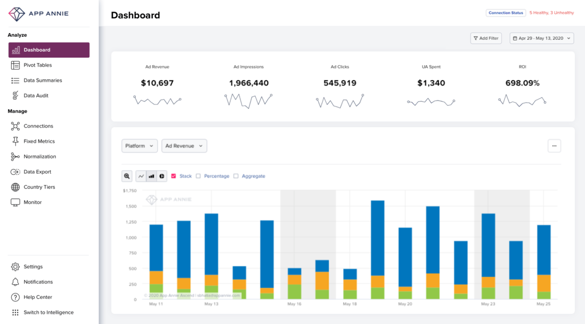Go to Pivot Tables in sidebar
585x324 pixels.
(x=37, y=65)
